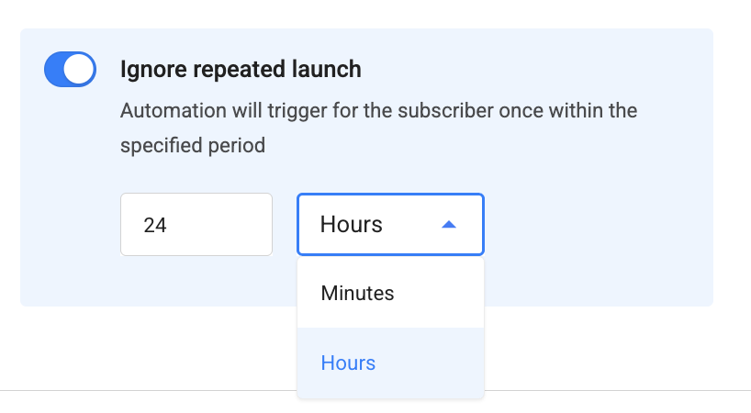Toggle off the Ignore repeated launch switch
751x413 pixels.
coord(71,70)
